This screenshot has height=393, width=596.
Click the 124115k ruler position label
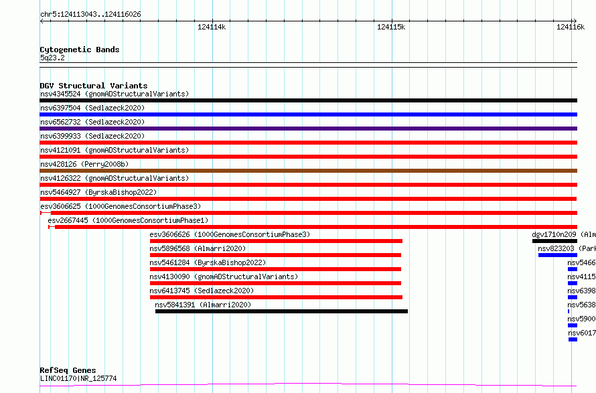pyautogui.click(x=390, y=27)
